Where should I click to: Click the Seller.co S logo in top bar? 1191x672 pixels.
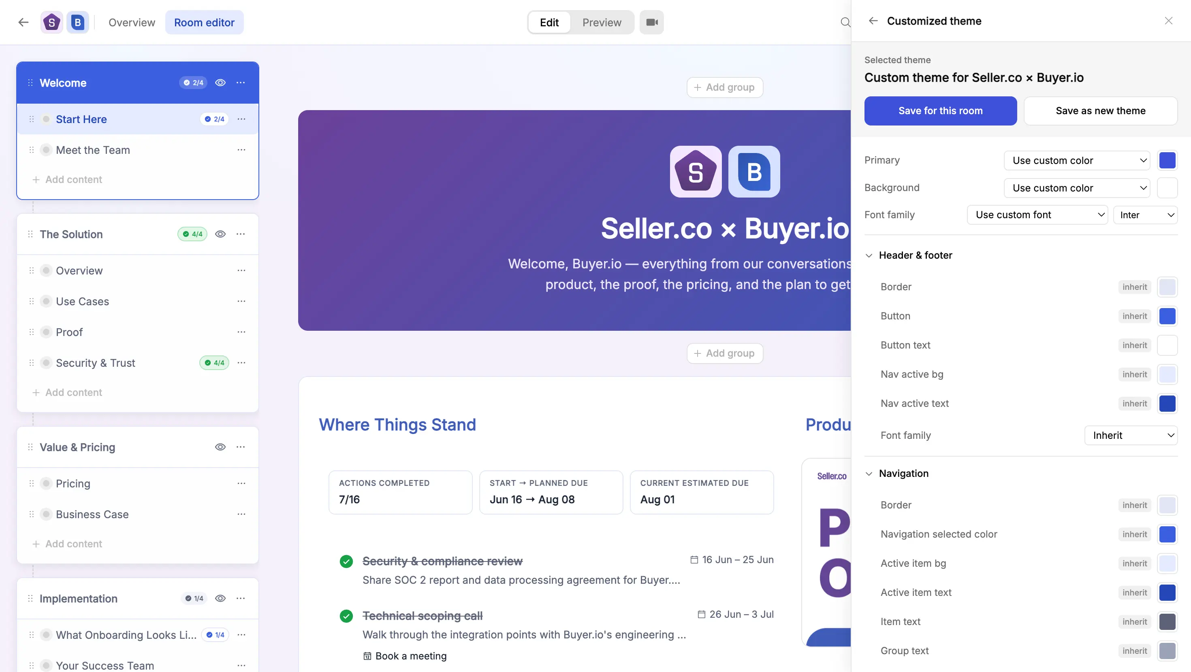tap(51, 22)
